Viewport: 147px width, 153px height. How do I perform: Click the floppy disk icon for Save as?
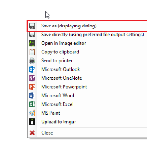32,26
